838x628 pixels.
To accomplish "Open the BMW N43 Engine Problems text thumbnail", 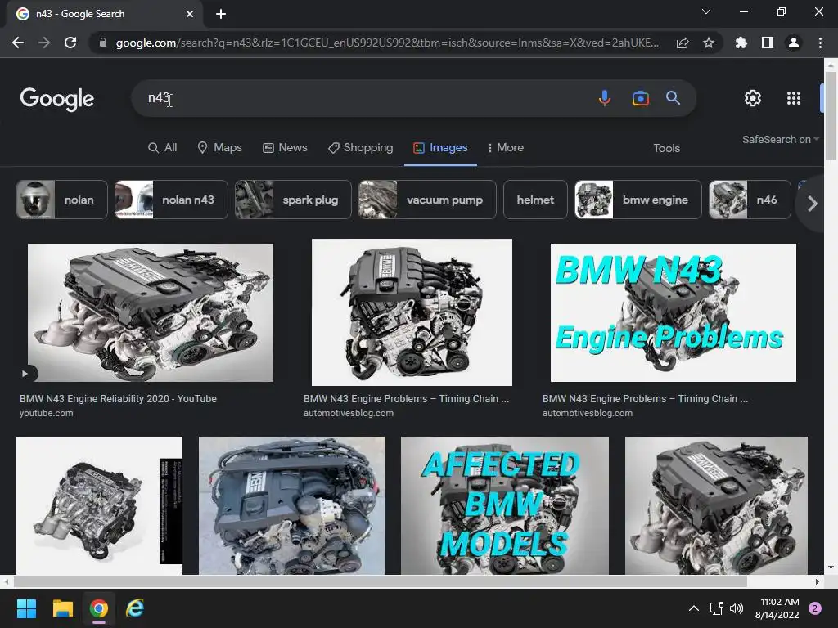I will tap(673, 313).
